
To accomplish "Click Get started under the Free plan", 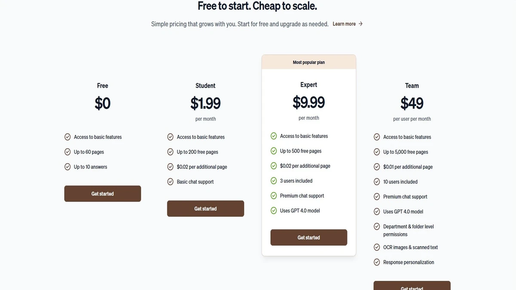I will (103, 194).
